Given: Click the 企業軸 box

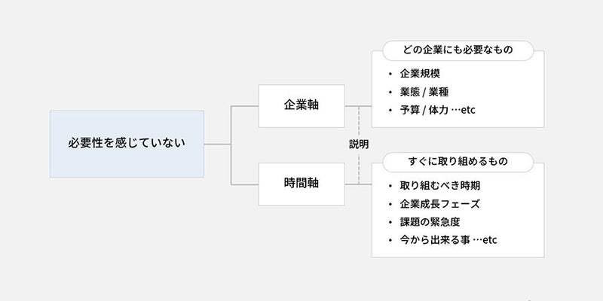Looking at the screenshot, I should point(301,106).
